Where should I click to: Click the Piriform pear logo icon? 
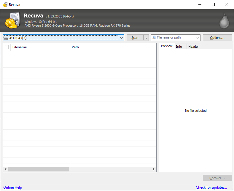(224, 21)
